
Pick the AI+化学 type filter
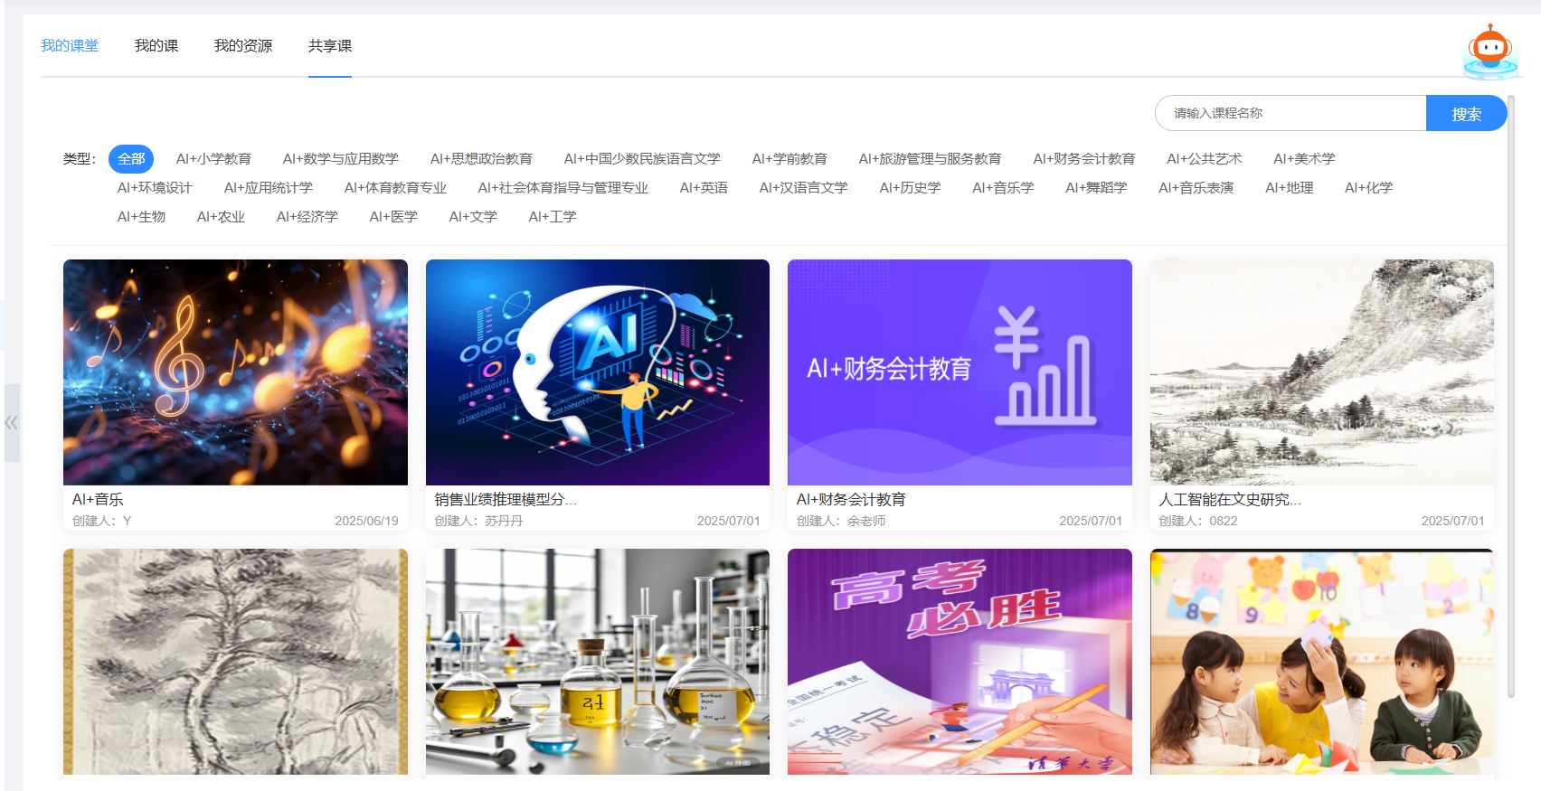1368,188
